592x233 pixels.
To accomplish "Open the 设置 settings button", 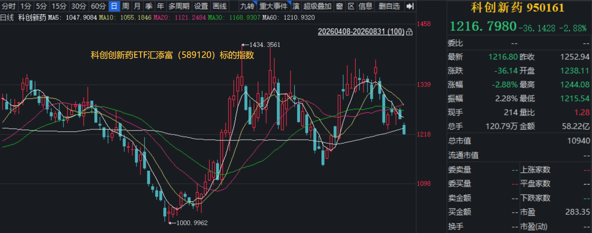I will point(201,6).
